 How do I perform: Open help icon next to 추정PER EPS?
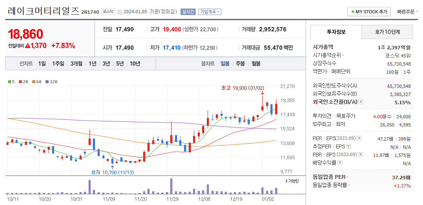pos(349,147)
